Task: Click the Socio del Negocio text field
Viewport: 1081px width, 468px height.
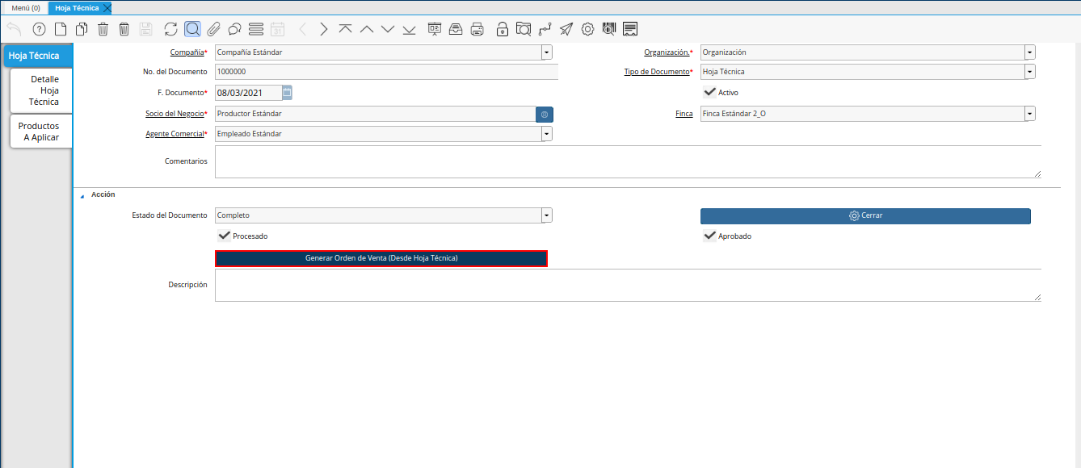Action: click(x=375, y=114)
